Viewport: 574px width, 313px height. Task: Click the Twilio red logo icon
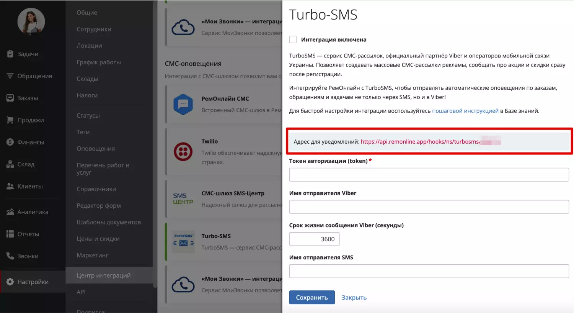coord(183,151)
